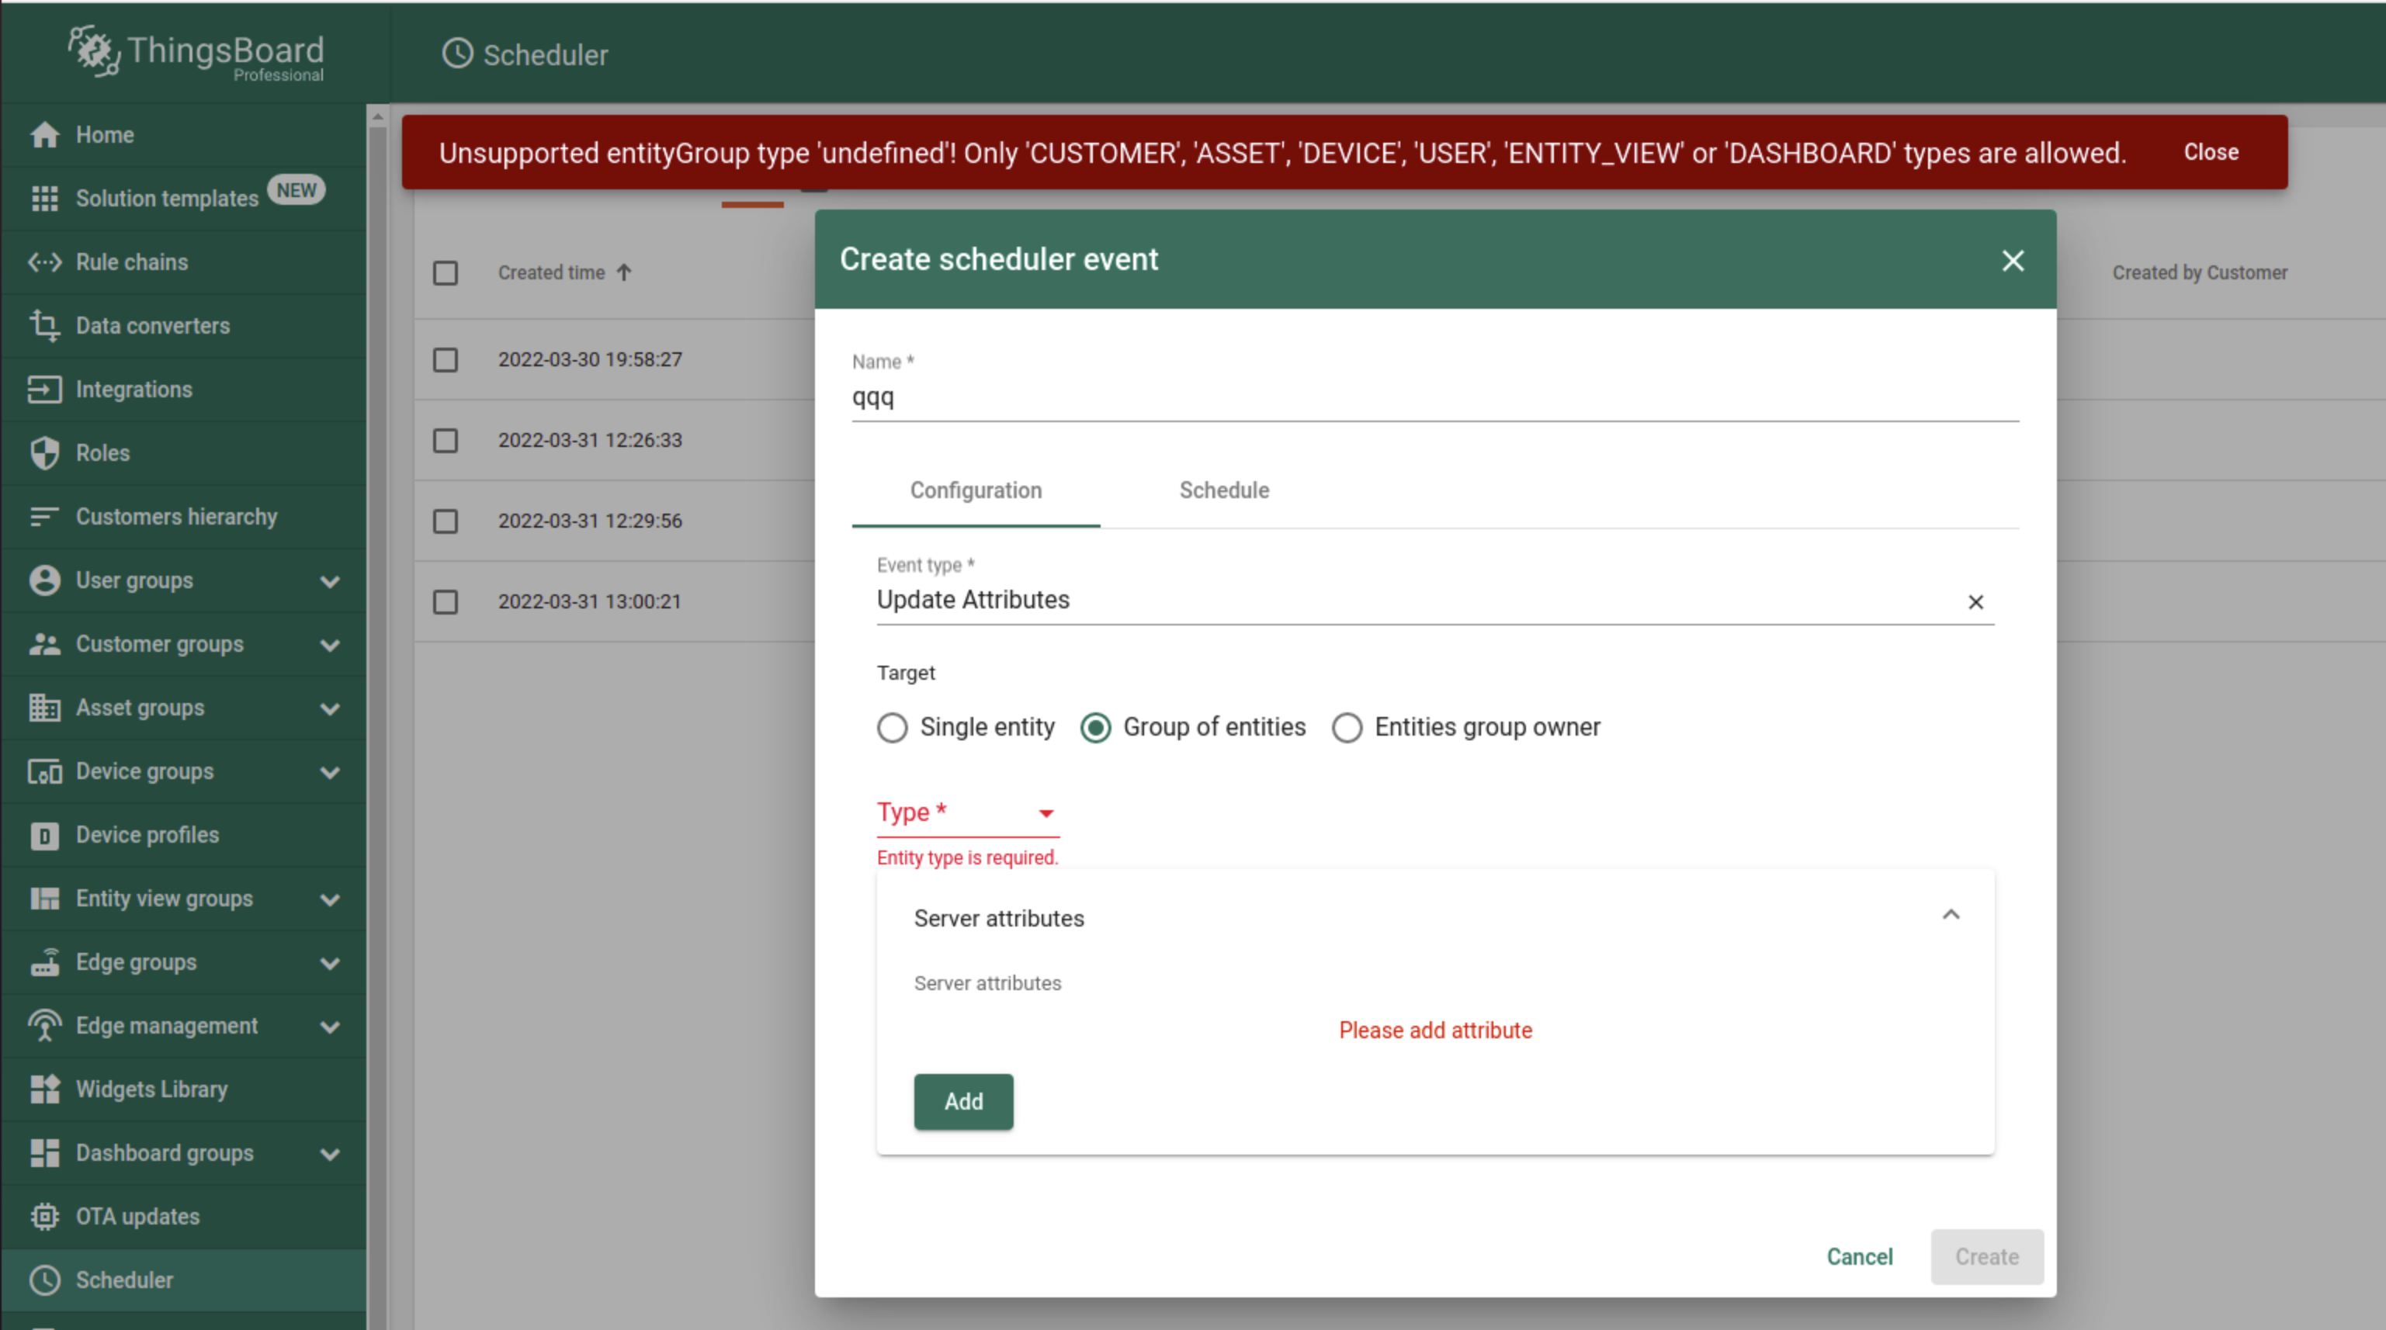This screenshot has width=2386, height=1330.
Task: Click the Name input field
Action: [x=1434, y=398]
